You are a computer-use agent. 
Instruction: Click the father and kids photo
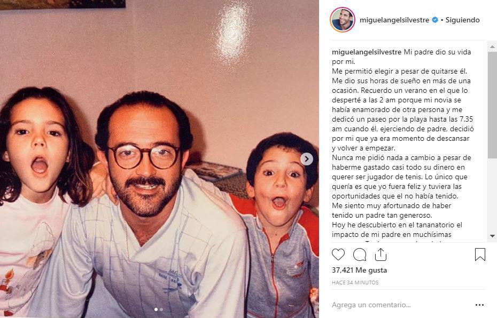click(x=159, y=159)
